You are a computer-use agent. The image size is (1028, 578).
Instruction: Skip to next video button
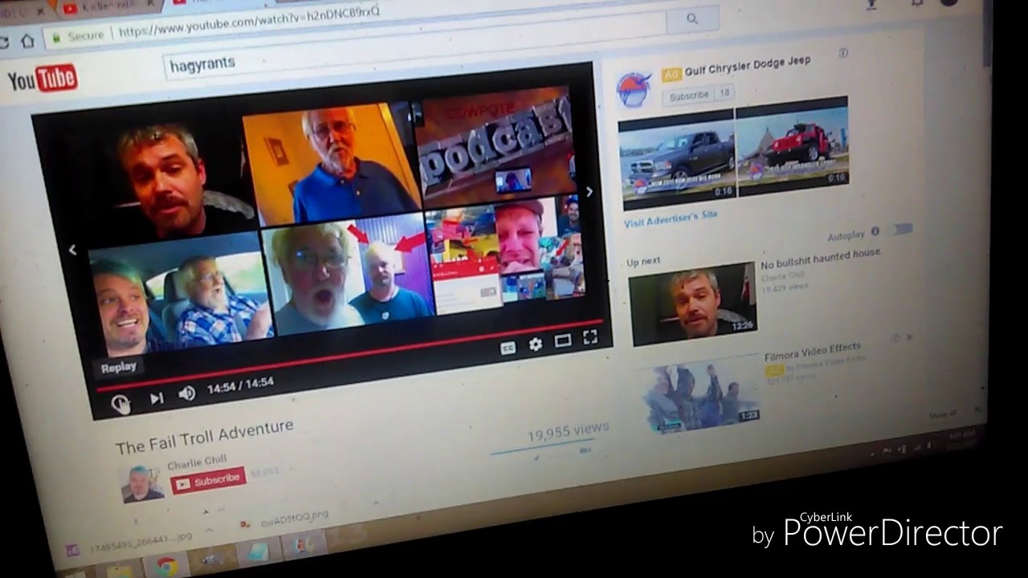coord(157,398)
